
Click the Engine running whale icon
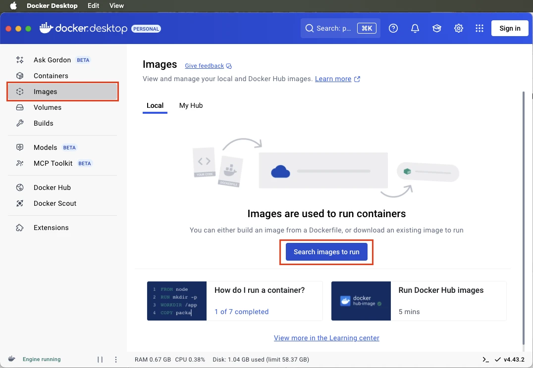11,359
